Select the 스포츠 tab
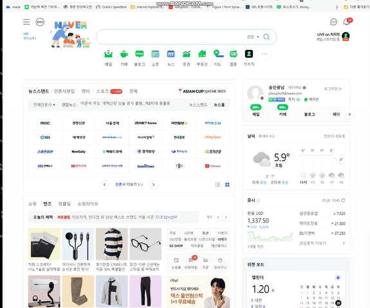370x308 pixels. 102,91
